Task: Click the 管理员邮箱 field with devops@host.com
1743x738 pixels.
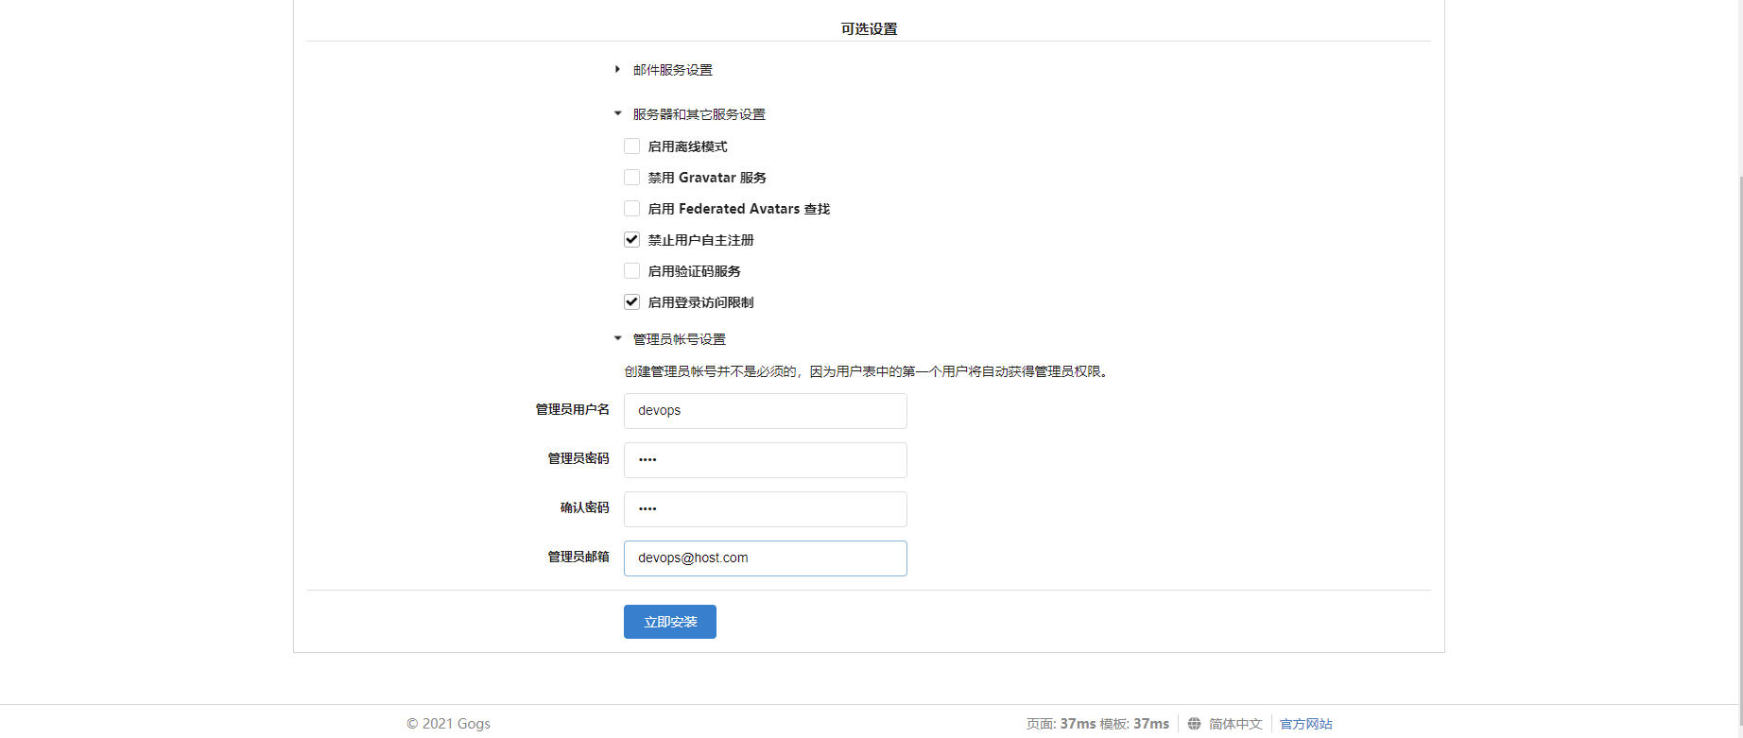Action: [766, 558]
